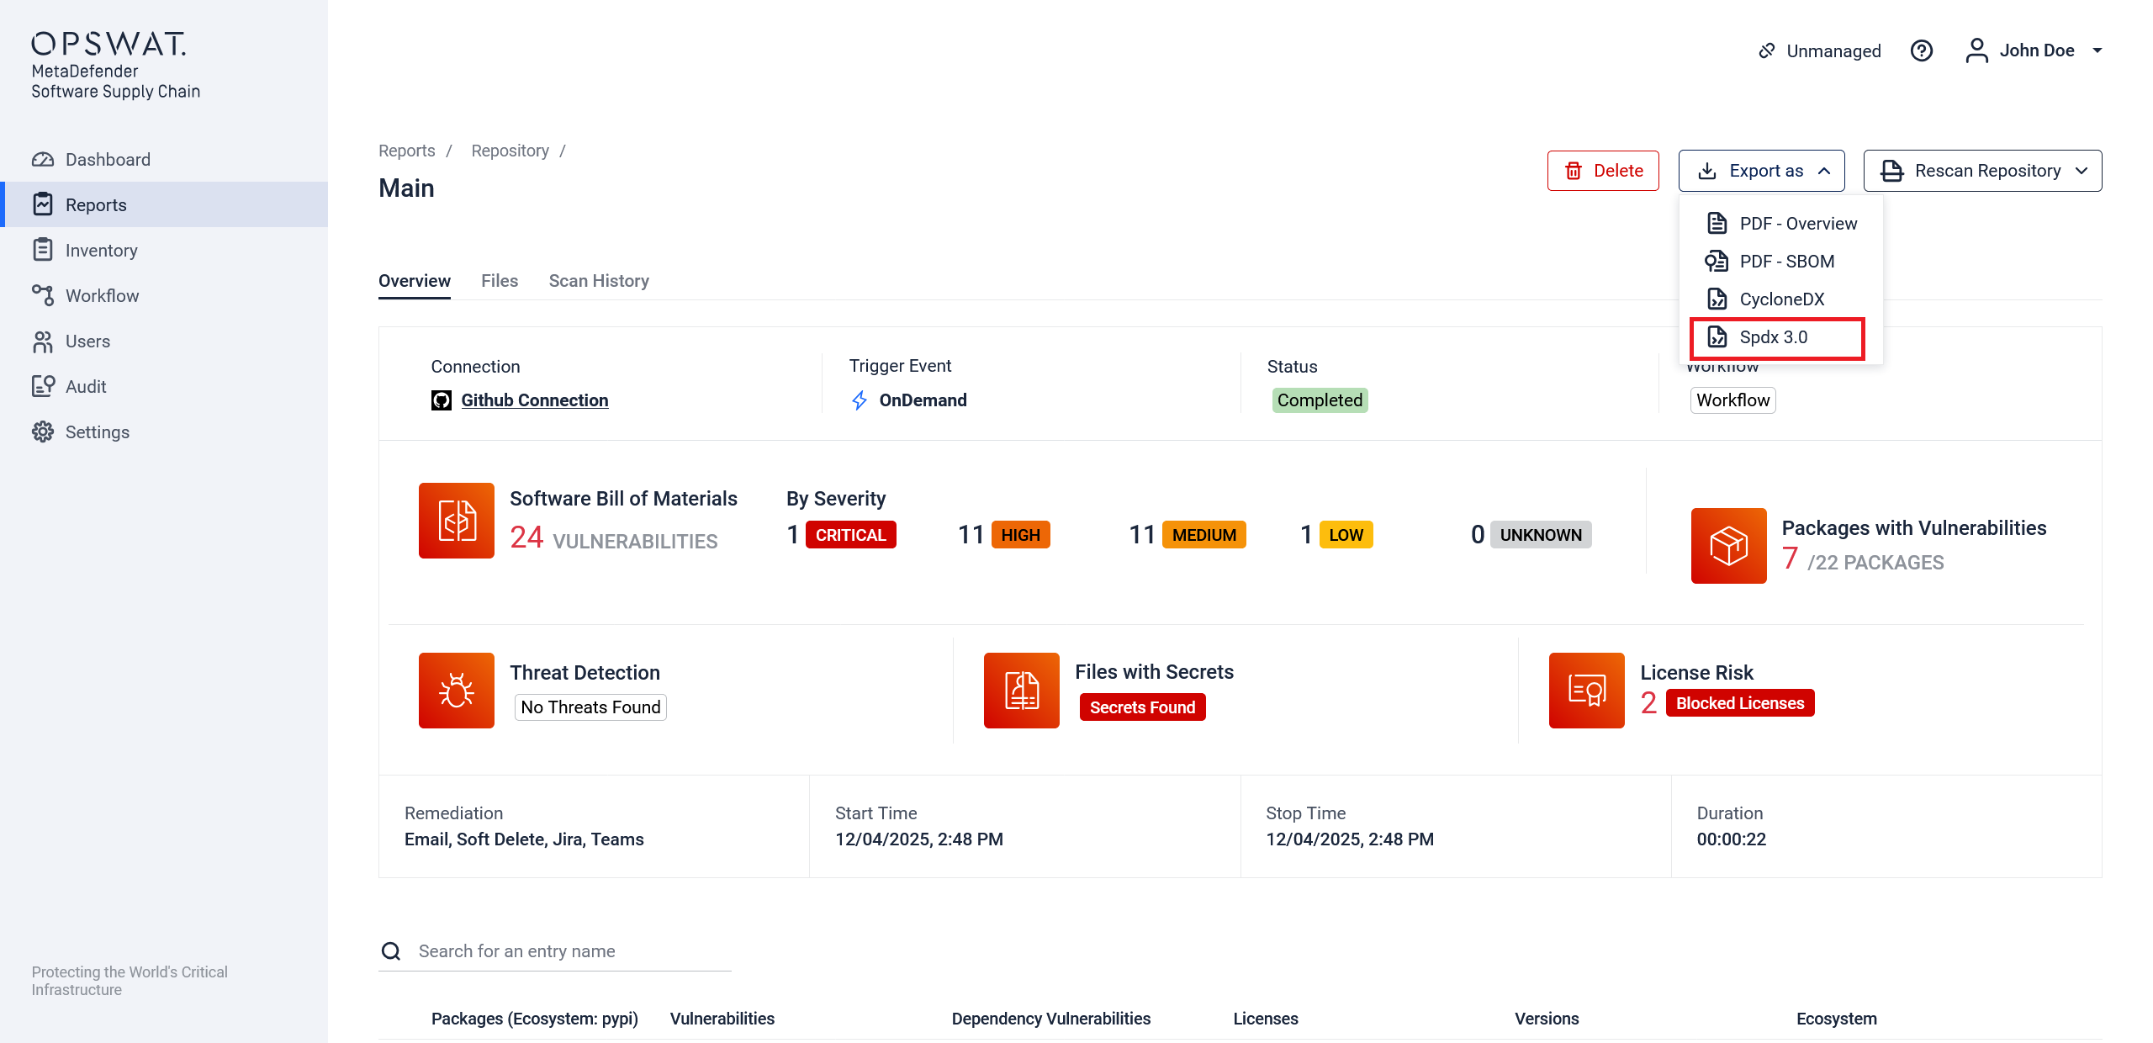This screenshot has width=2153, height=1043.
Task: Choose PDF - SBOM export option
Action: pyautogui.click(x=1786, y=262)
